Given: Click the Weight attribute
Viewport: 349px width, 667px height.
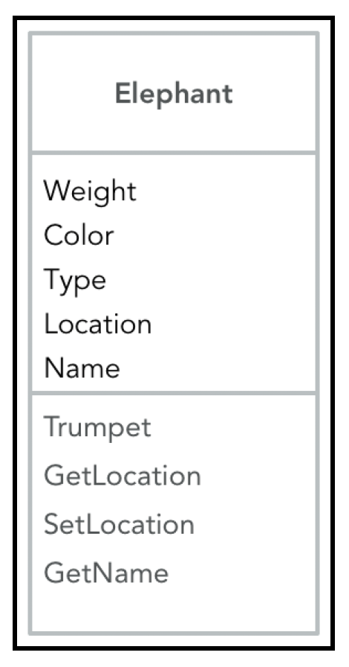Looking at the screenshot, I should point(90,191).
